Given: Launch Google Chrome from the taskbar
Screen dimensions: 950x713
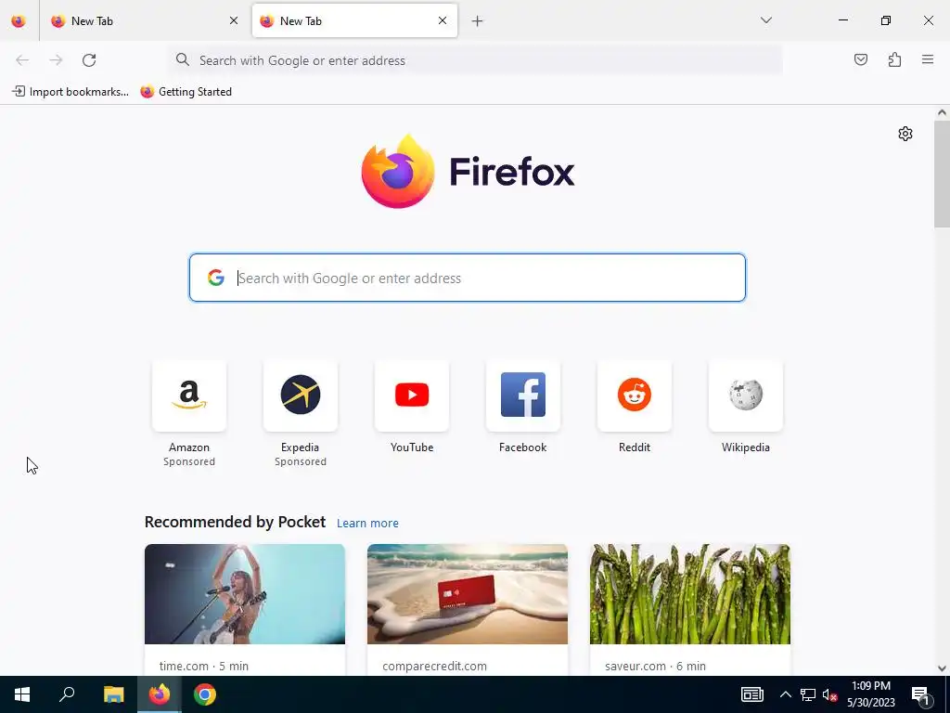Looking at the screenshot, I should pos(205,694).
